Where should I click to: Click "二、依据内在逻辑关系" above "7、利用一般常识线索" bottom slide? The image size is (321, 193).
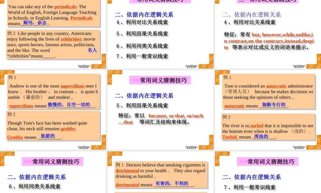(x=252, y=177)
